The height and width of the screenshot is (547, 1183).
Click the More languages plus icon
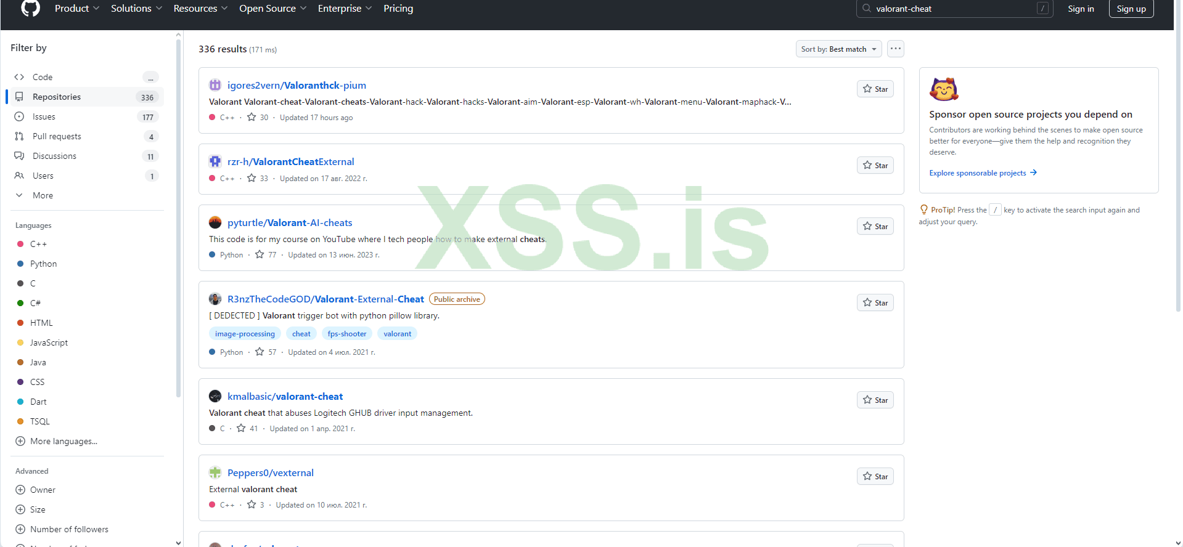click(20, 441)
